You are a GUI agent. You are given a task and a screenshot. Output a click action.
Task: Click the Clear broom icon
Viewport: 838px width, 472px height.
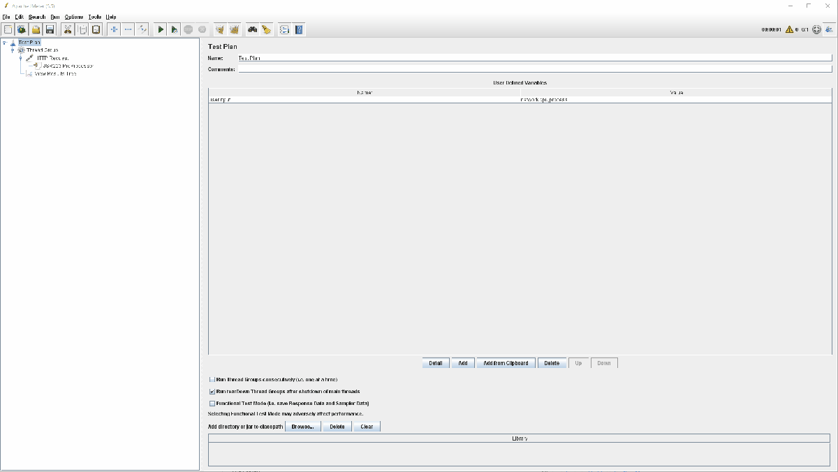(x=220, y=29)
